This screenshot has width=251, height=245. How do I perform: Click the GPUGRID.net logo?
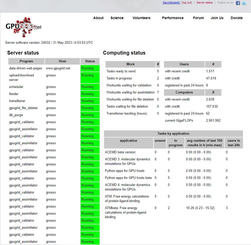click(x=24, y=27)
